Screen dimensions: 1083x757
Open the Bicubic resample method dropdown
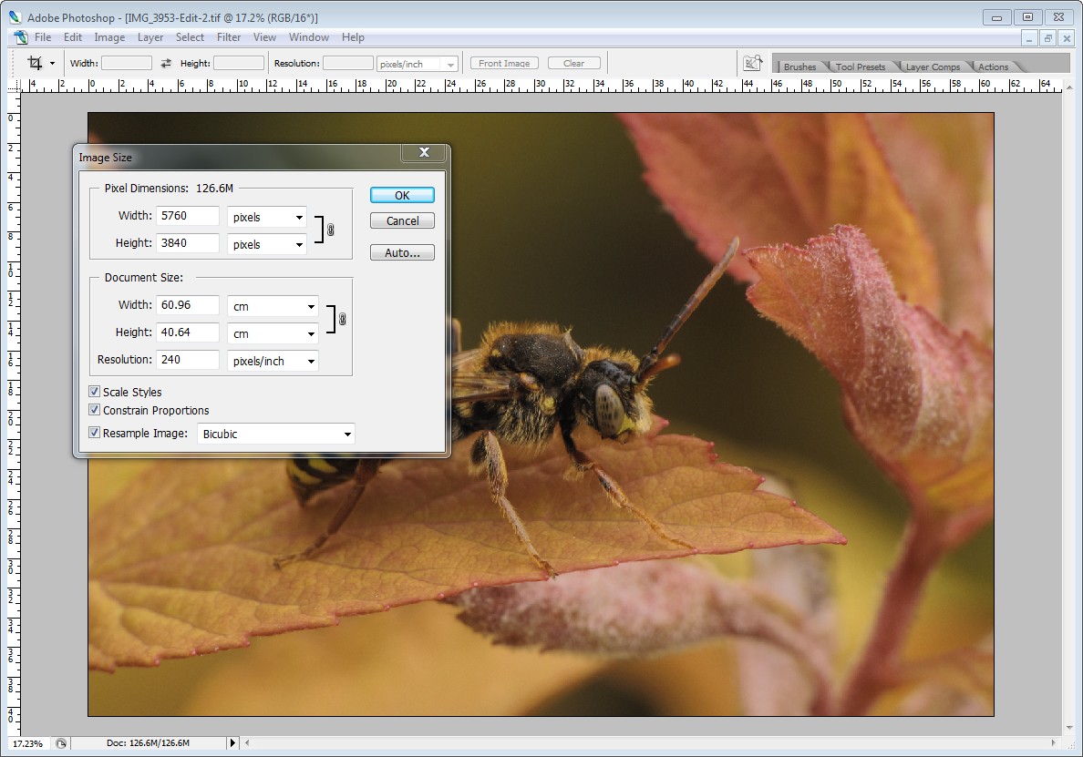click(x=275, y=435)
